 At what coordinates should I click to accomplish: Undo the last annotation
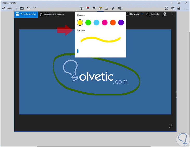coord(28,8)
